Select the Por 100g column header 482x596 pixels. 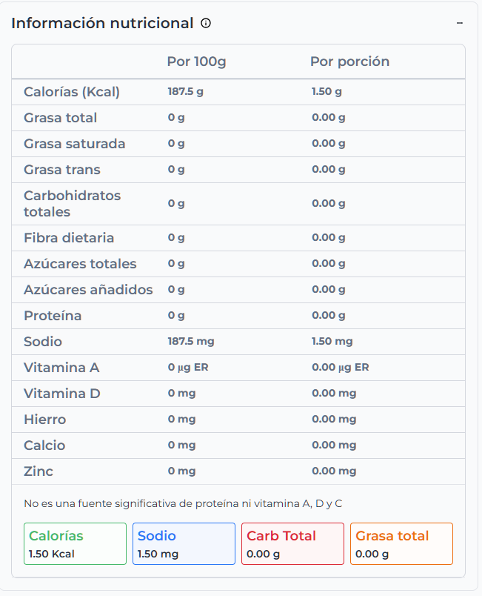[x=196, y=62]
